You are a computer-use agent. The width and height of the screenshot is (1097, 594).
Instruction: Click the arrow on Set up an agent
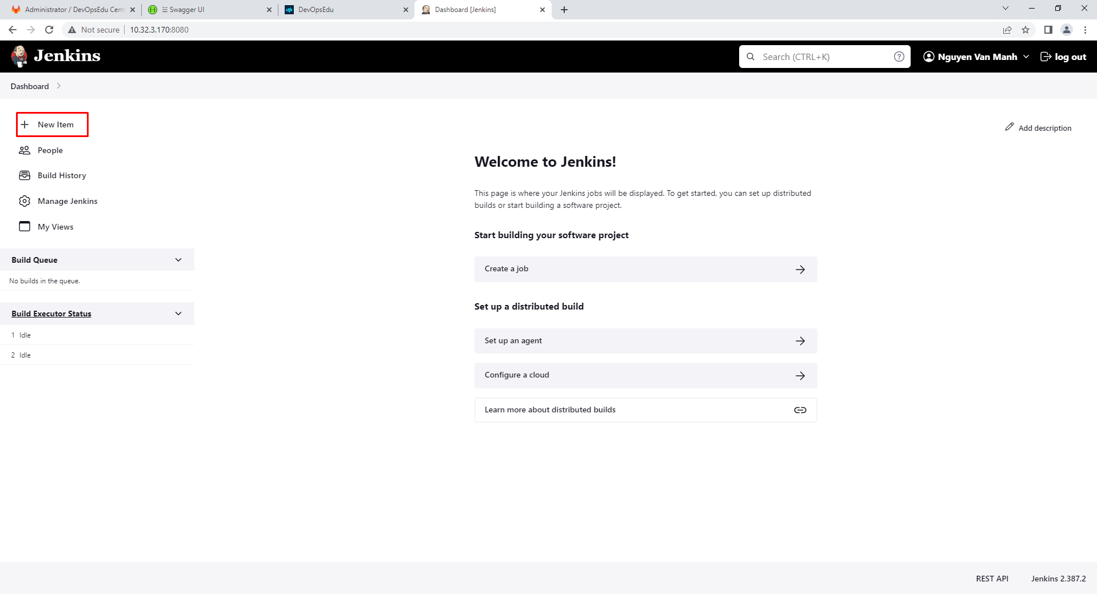click(800, 341)
